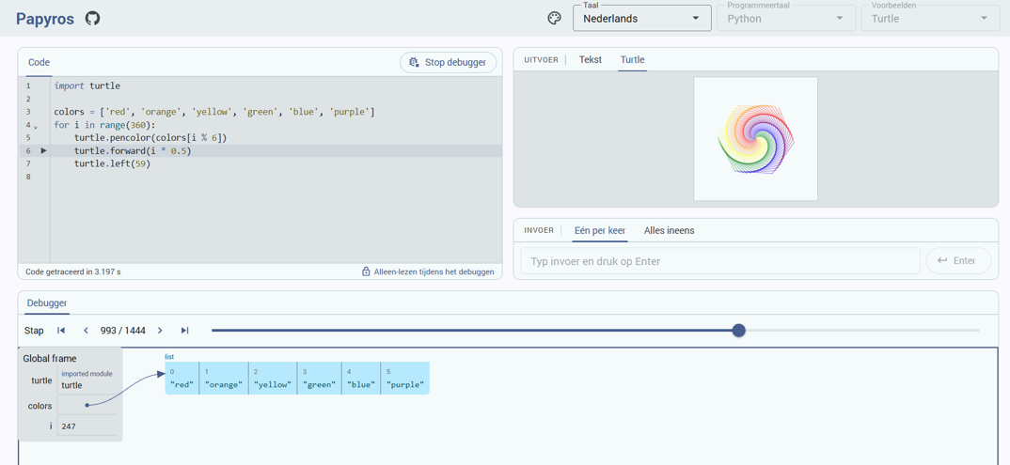Click the "purple" list cell
The image size is (1010, 465).
pos(405,379)
